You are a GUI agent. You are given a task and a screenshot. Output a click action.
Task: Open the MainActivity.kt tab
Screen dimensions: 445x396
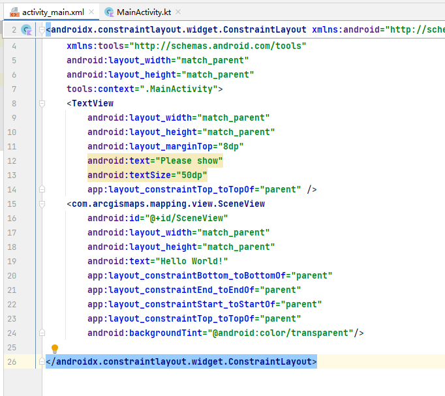click(x=144, y=12)
